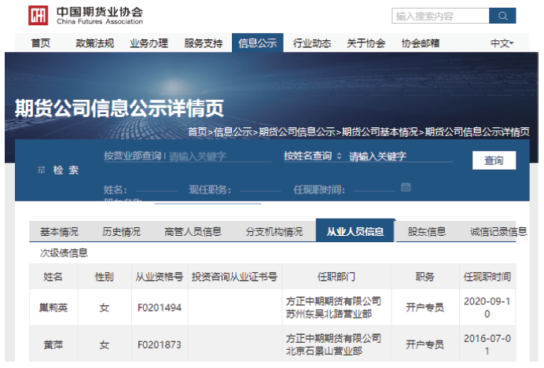544x368 pixels.
Task: Select qualification number F0201494
Action: pos(160,307)
